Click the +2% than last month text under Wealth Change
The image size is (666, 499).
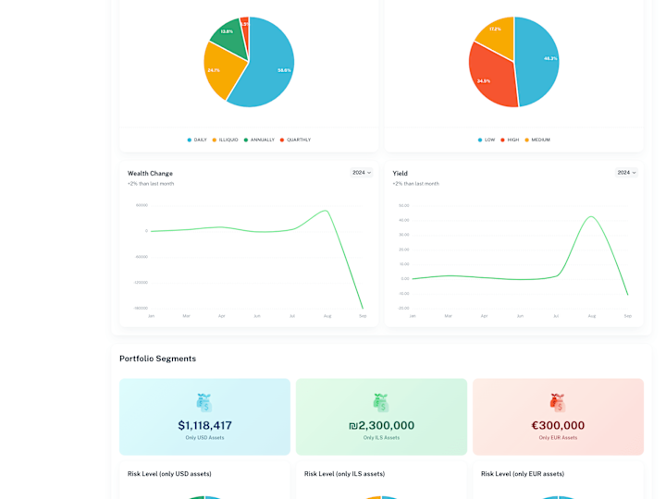pos(151,184)
